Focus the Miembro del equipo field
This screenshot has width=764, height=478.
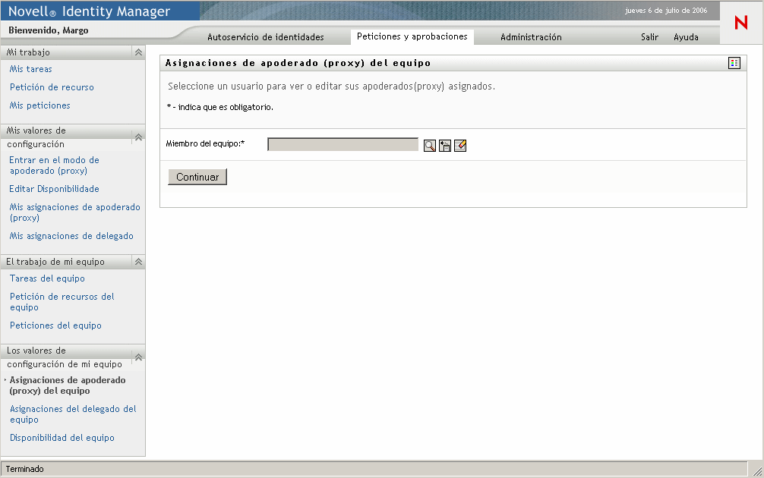(x=343, y=144)
